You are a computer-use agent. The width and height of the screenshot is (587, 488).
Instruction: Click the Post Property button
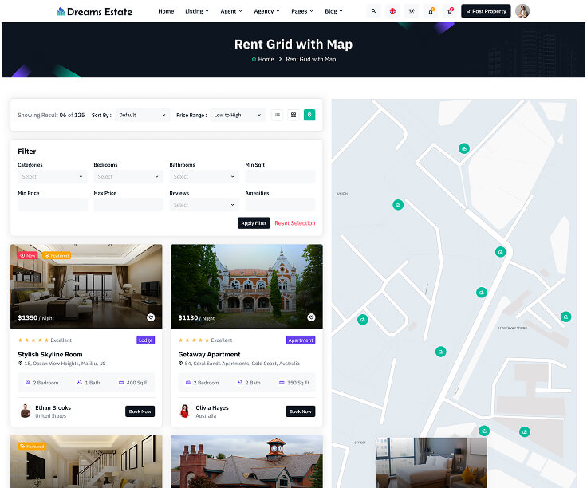click(x=486, y=11)
